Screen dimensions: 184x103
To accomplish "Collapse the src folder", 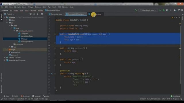I will 7,23.
